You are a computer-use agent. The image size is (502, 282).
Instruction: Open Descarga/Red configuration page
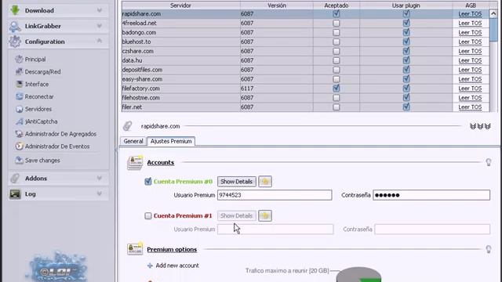[42, 71]
